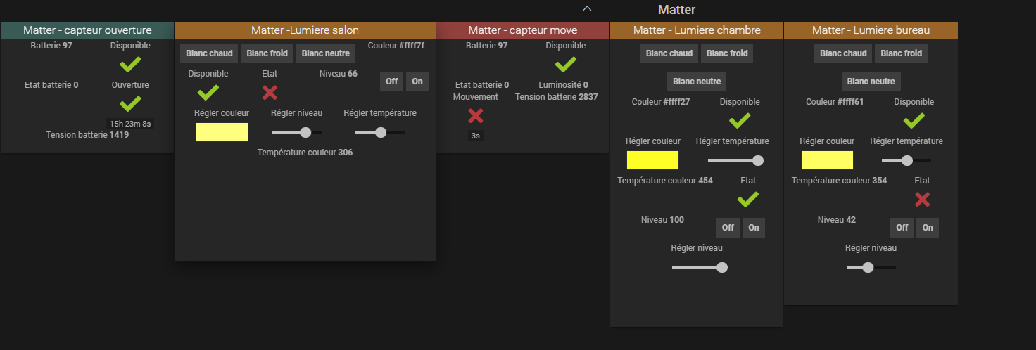This screenshot has width=1036, height=350.
Task: Click the green Etat checkmark in Lumiere chambre
Action: click(748, 200)
